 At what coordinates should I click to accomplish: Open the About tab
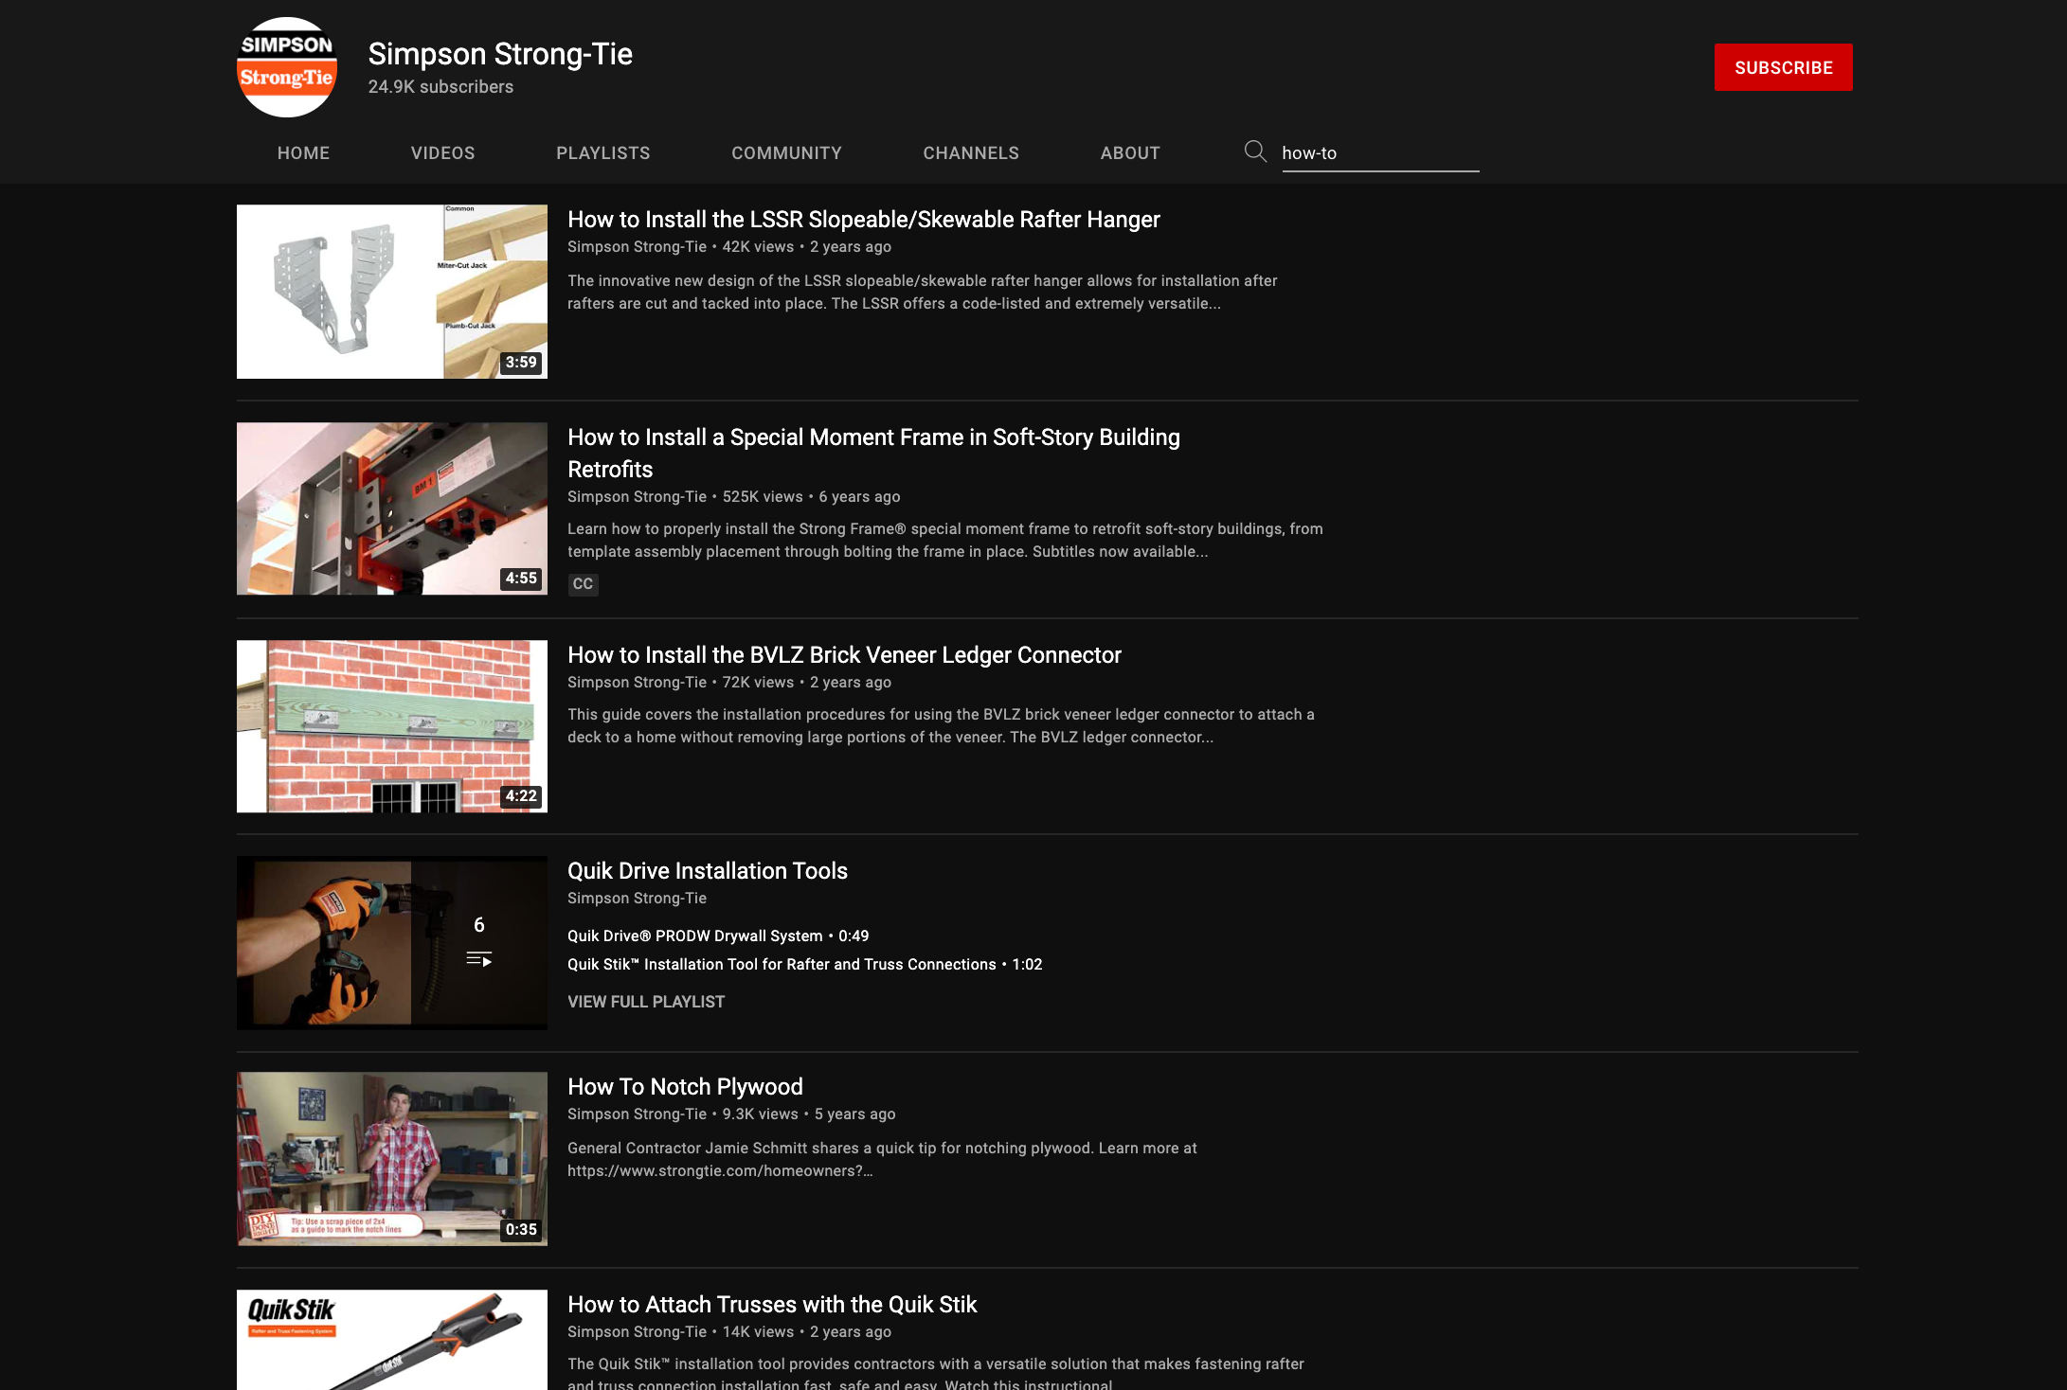click(x=1130, y=153)
